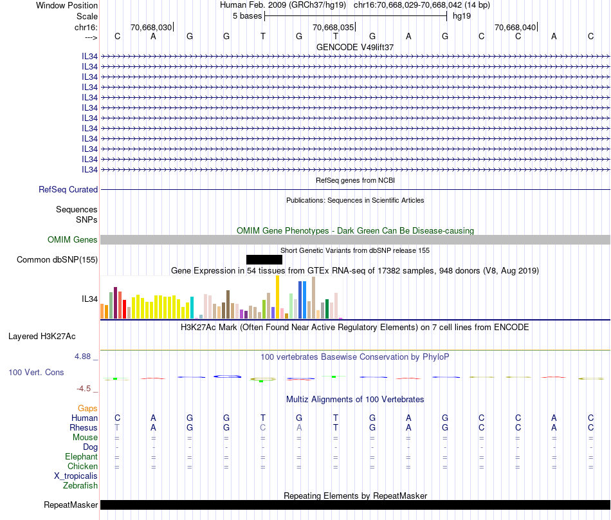Click the GENCODE V49lift37 track title
Viewport: 611px width, 520px height.
pos(355,47)
